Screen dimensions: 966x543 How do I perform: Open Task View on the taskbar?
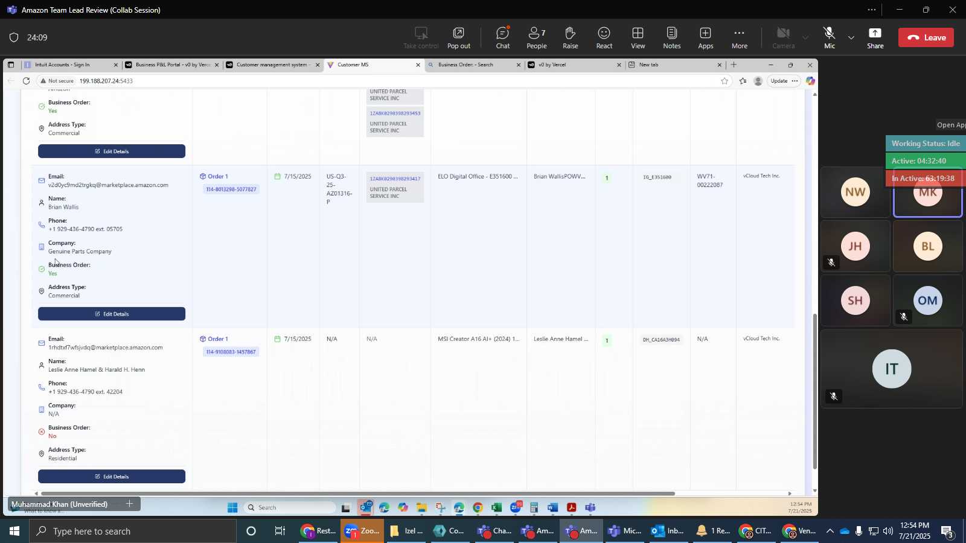click(280, 531)
